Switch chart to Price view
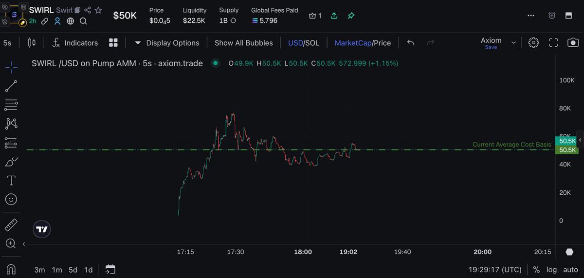The width and height of the screenshot is (584, 278). 382,43
